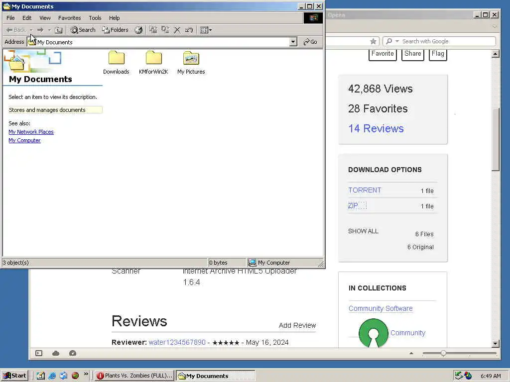Select the My Pictures folder
This screenshot has width=510, height=382.
pos(191,63)
